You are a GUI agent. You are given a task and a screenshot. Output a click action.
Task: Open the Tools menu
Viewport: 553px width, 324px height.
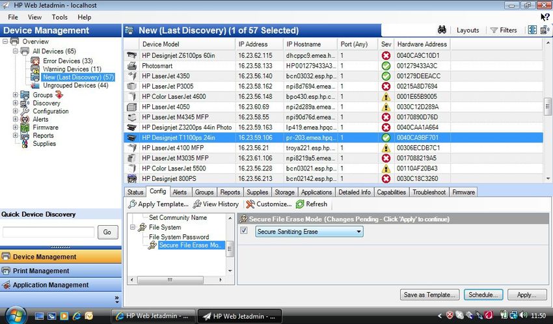(x=60, y=17)
